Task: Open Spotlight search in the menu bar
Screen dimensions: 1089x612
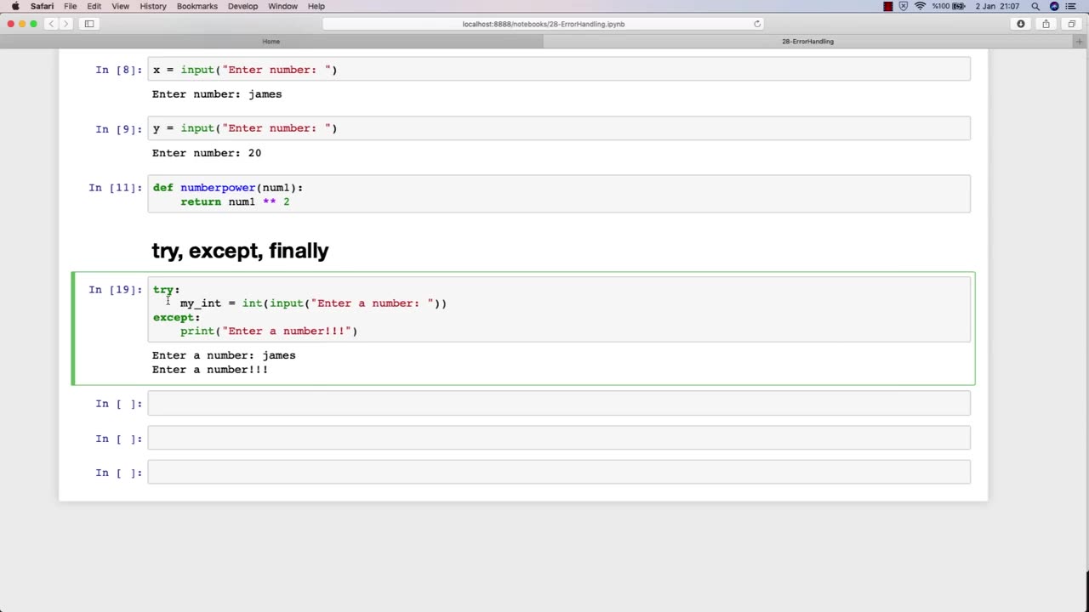Action: 1035,6
